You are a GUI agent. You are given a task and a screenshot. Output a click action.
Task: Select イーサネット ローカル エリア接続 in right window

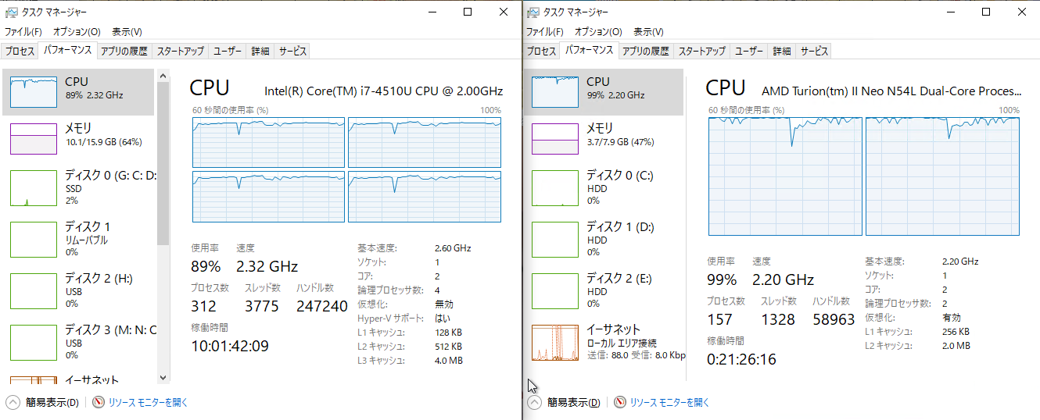point(604,342)
